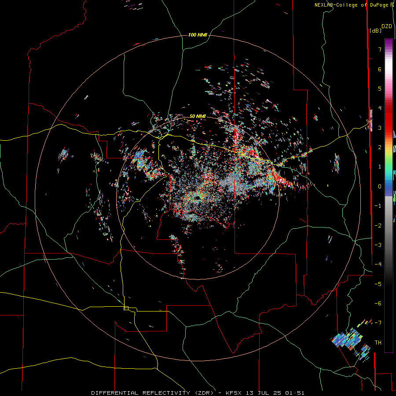Click the '-7' value on the color scale

[378, 323]
